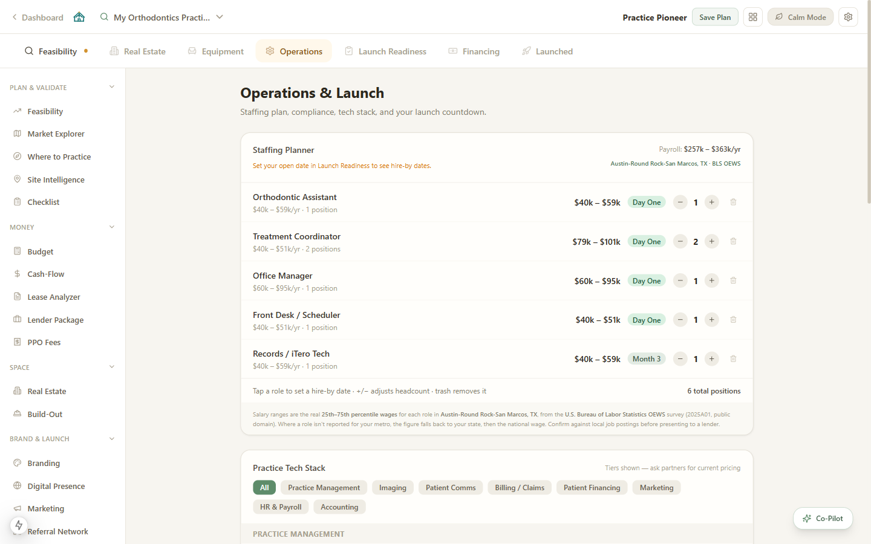Select the Operations tab
Viewport: 871px width, 544px height.
tap(294, 51)
